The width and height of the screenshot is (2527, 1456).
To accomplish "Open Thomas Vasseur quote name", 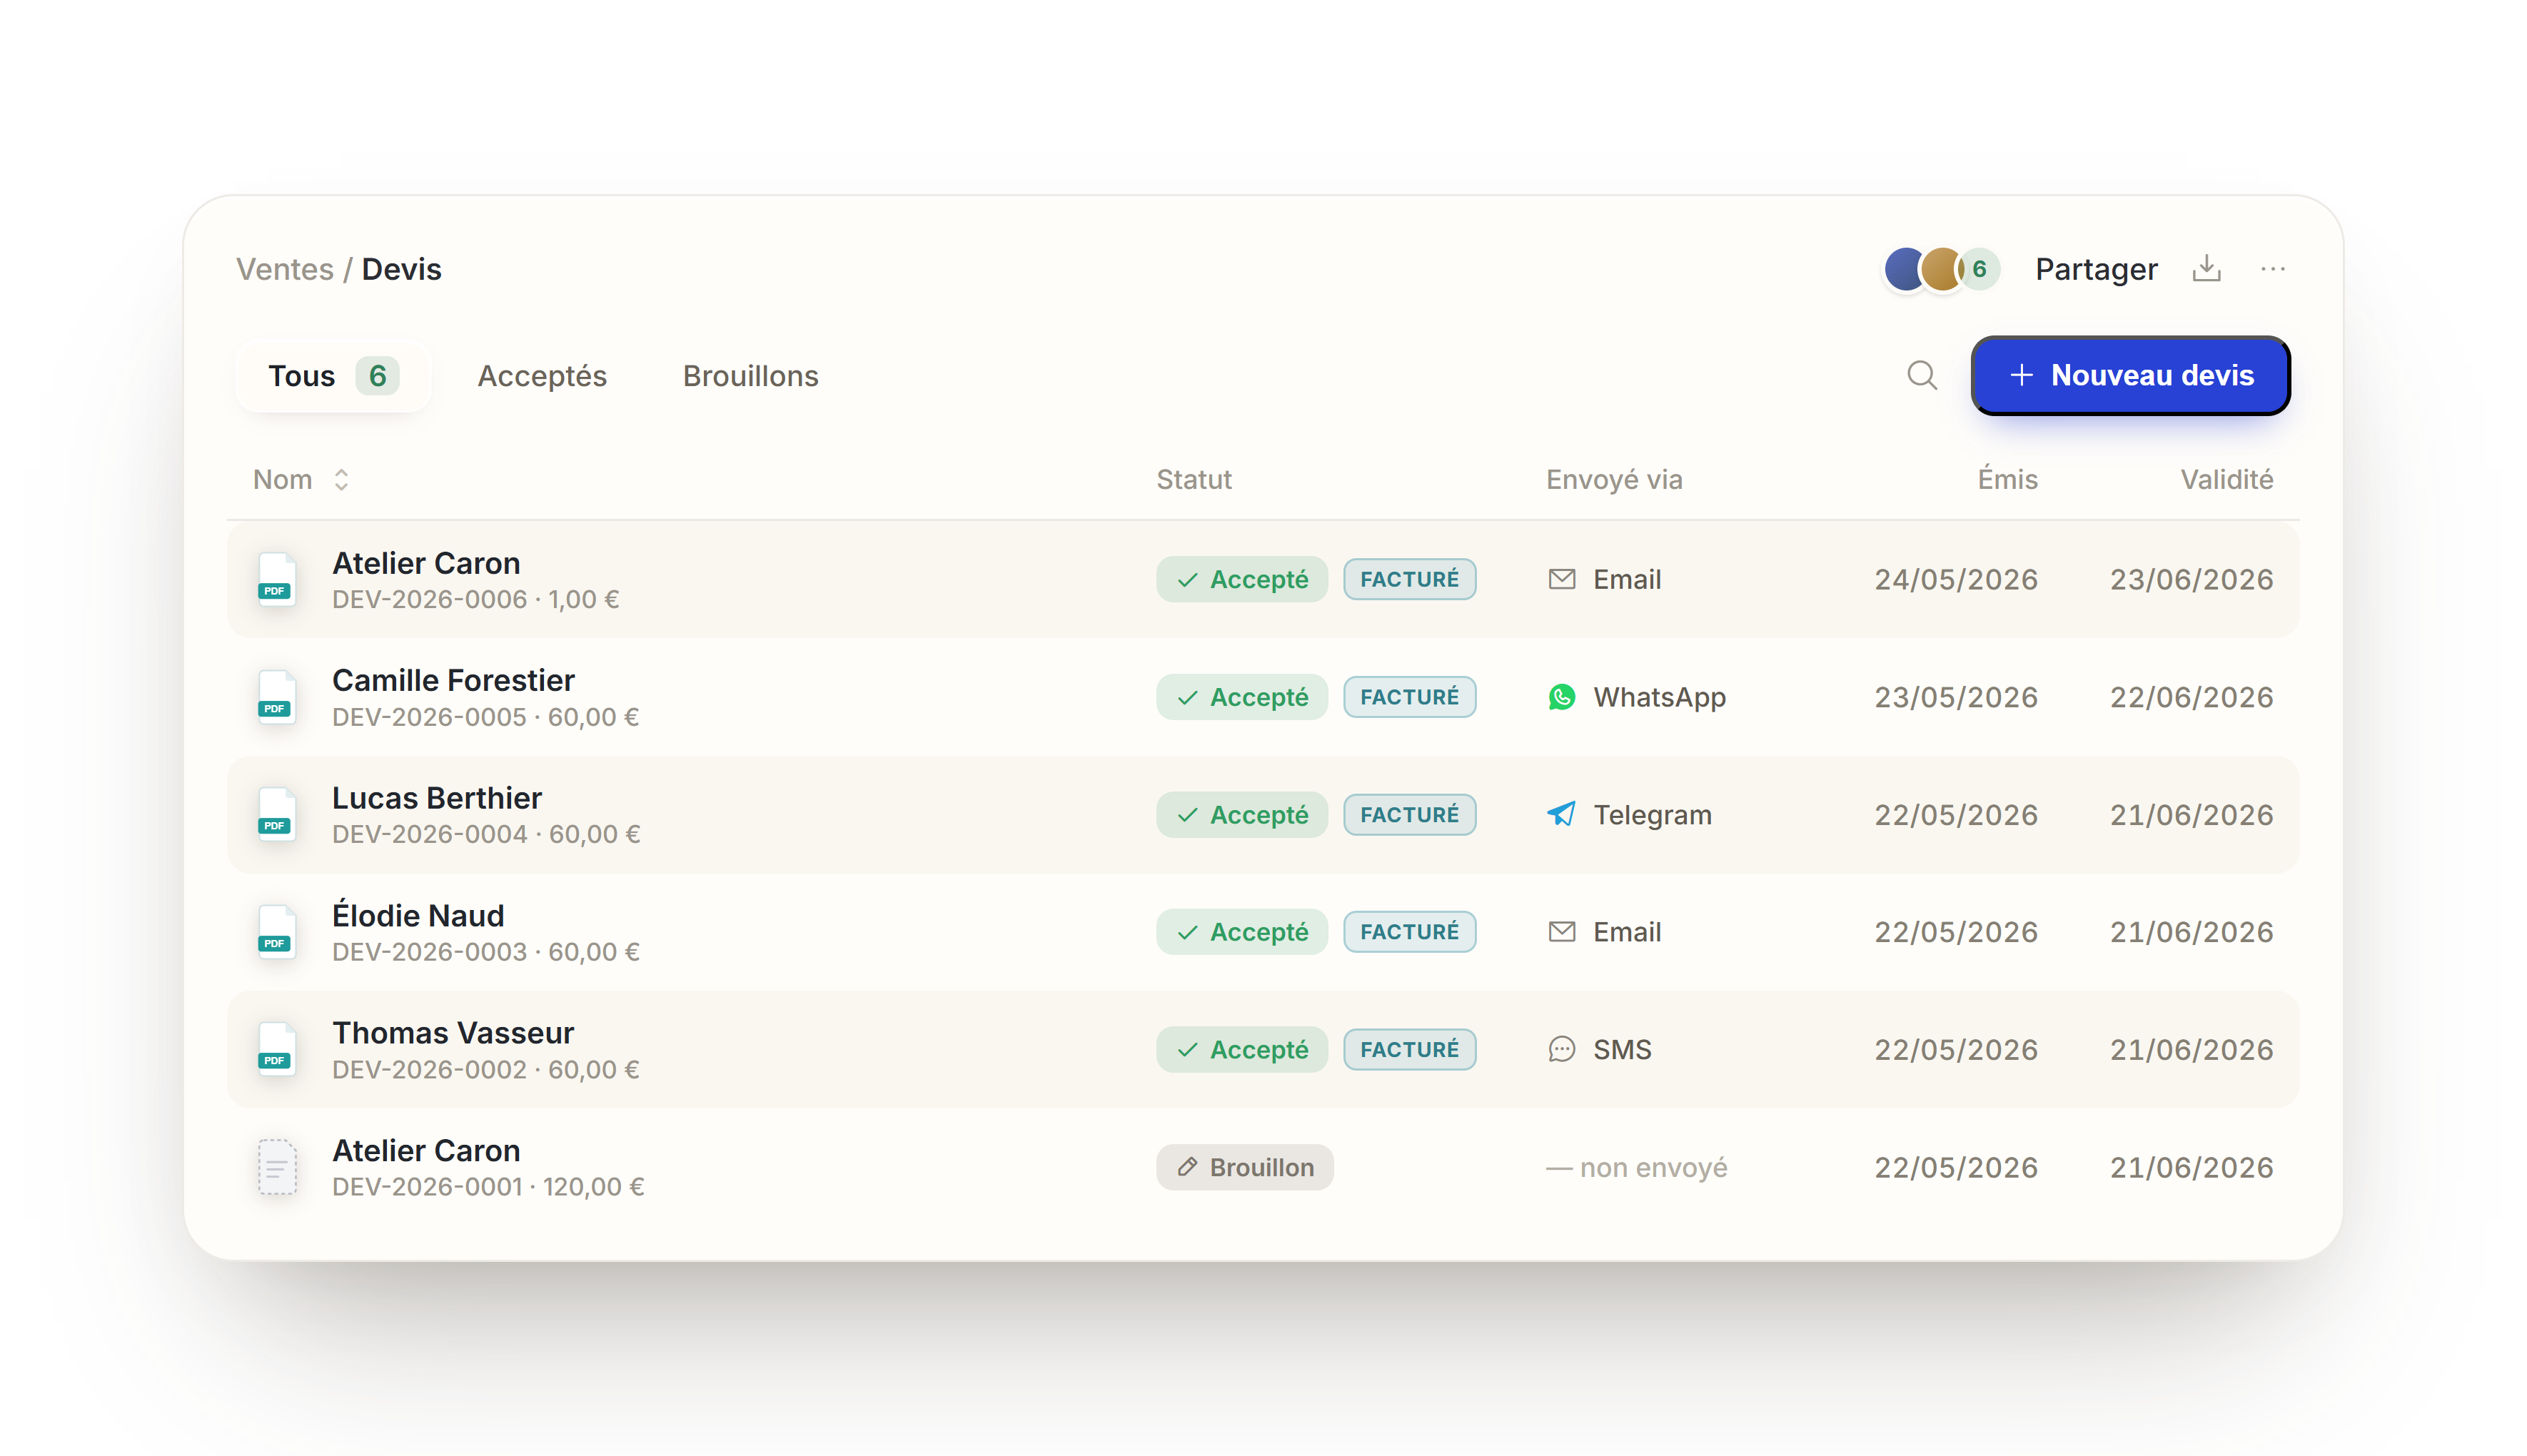I will click(453, 1033).
